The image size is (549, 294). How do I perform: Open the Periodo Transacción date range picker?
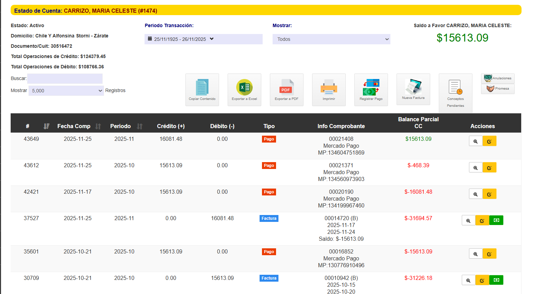(203, 39)
